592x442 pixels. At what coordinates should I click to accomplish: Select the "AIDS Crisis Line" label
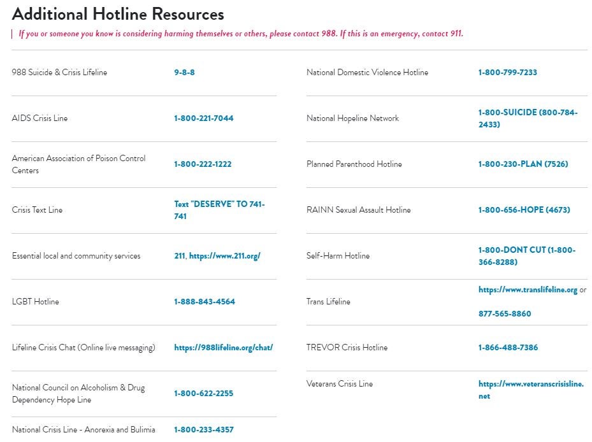click(40, 118)
